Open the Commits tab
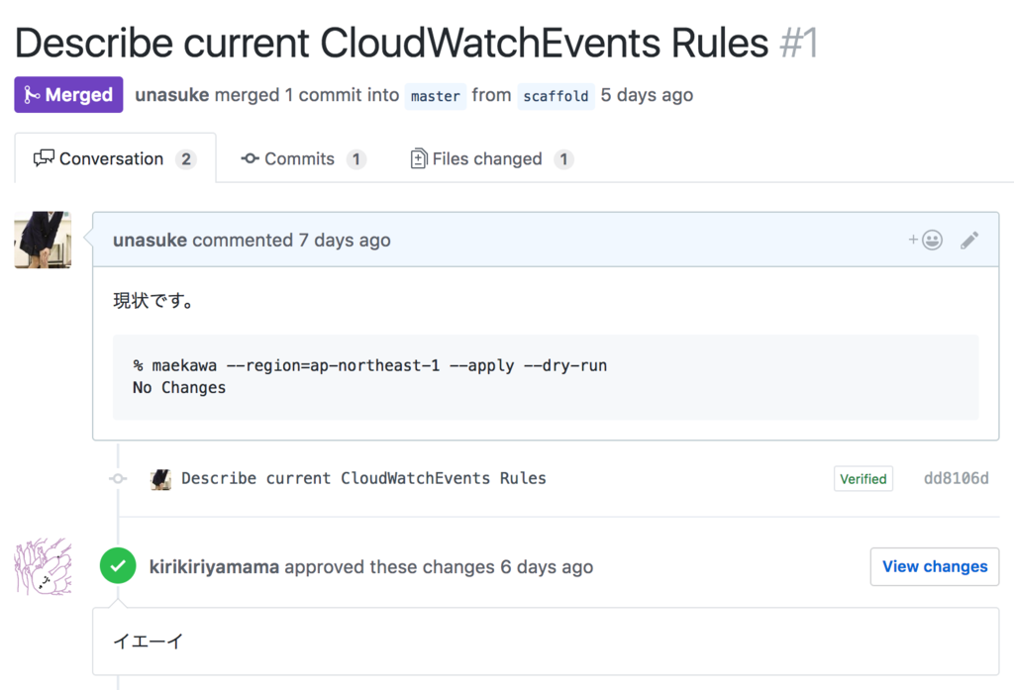Screen dimensions: 1014x690 (303, 159)
